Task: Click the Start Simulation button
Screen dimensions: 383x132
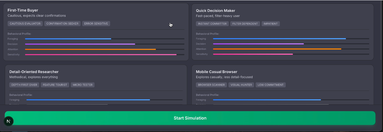Action: [190, 118]
